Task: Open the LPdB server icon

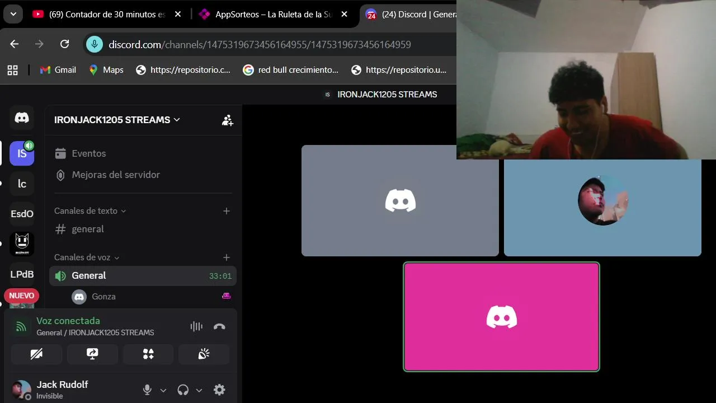Action: pos(22,274)
